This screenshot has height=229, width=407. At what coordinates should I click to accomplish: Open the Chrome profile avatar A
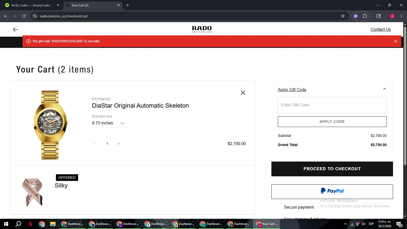[392, 16]
